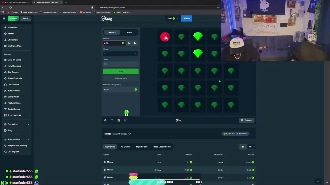Select the High Rollers tab
330x185 pixels.
pyautogui.click(x=142, y=147)
